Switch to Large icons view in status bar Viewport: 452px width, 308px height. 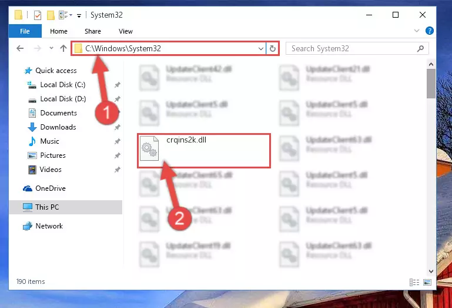pos(427,282)
